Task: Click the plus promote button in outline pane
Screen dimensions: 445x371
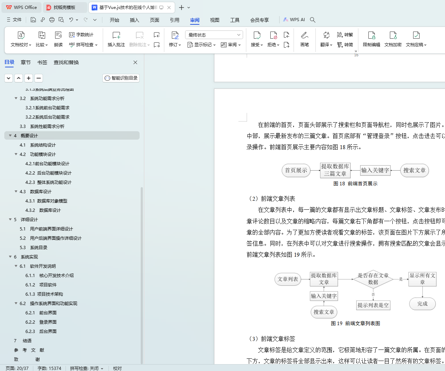Action: point(29,78)
